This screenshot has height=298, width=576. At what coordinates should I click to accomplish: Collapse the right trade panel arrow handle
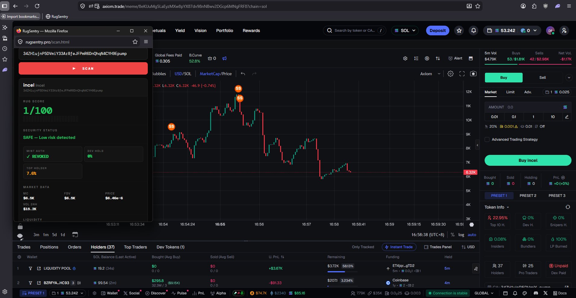coord(477,145)
